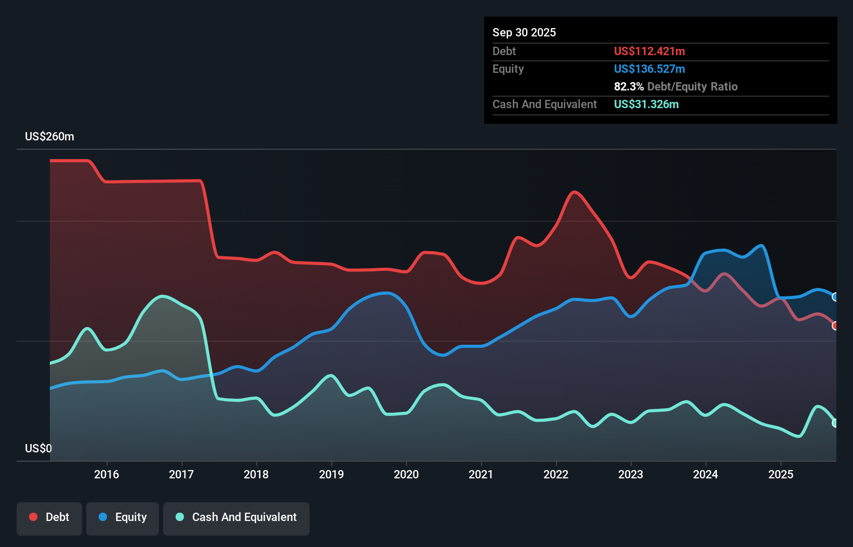Click the US$112.421m debt value
Viewport: 853px width, 547px height.
point(649,51)
